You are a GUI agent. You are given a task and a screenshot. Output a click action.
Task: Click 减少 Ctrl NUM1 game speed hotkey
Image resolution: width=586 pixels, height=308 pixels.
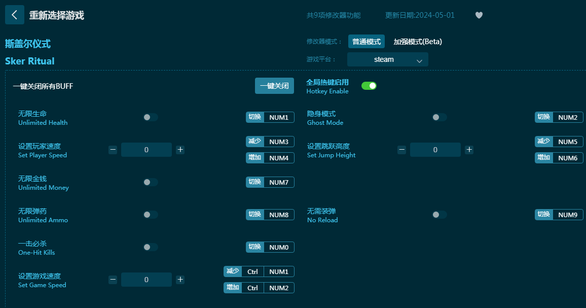click(x=259, y=271)
